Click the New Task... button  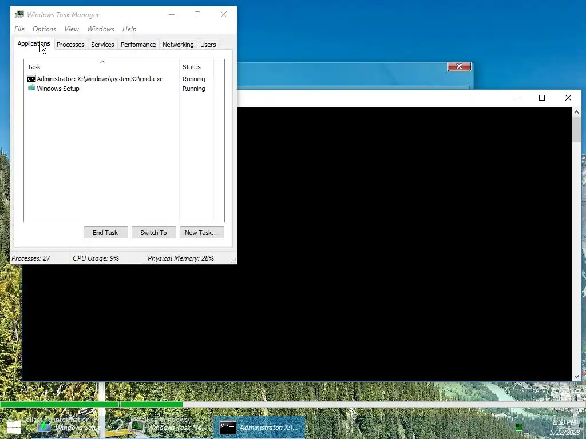coord(201,233)
